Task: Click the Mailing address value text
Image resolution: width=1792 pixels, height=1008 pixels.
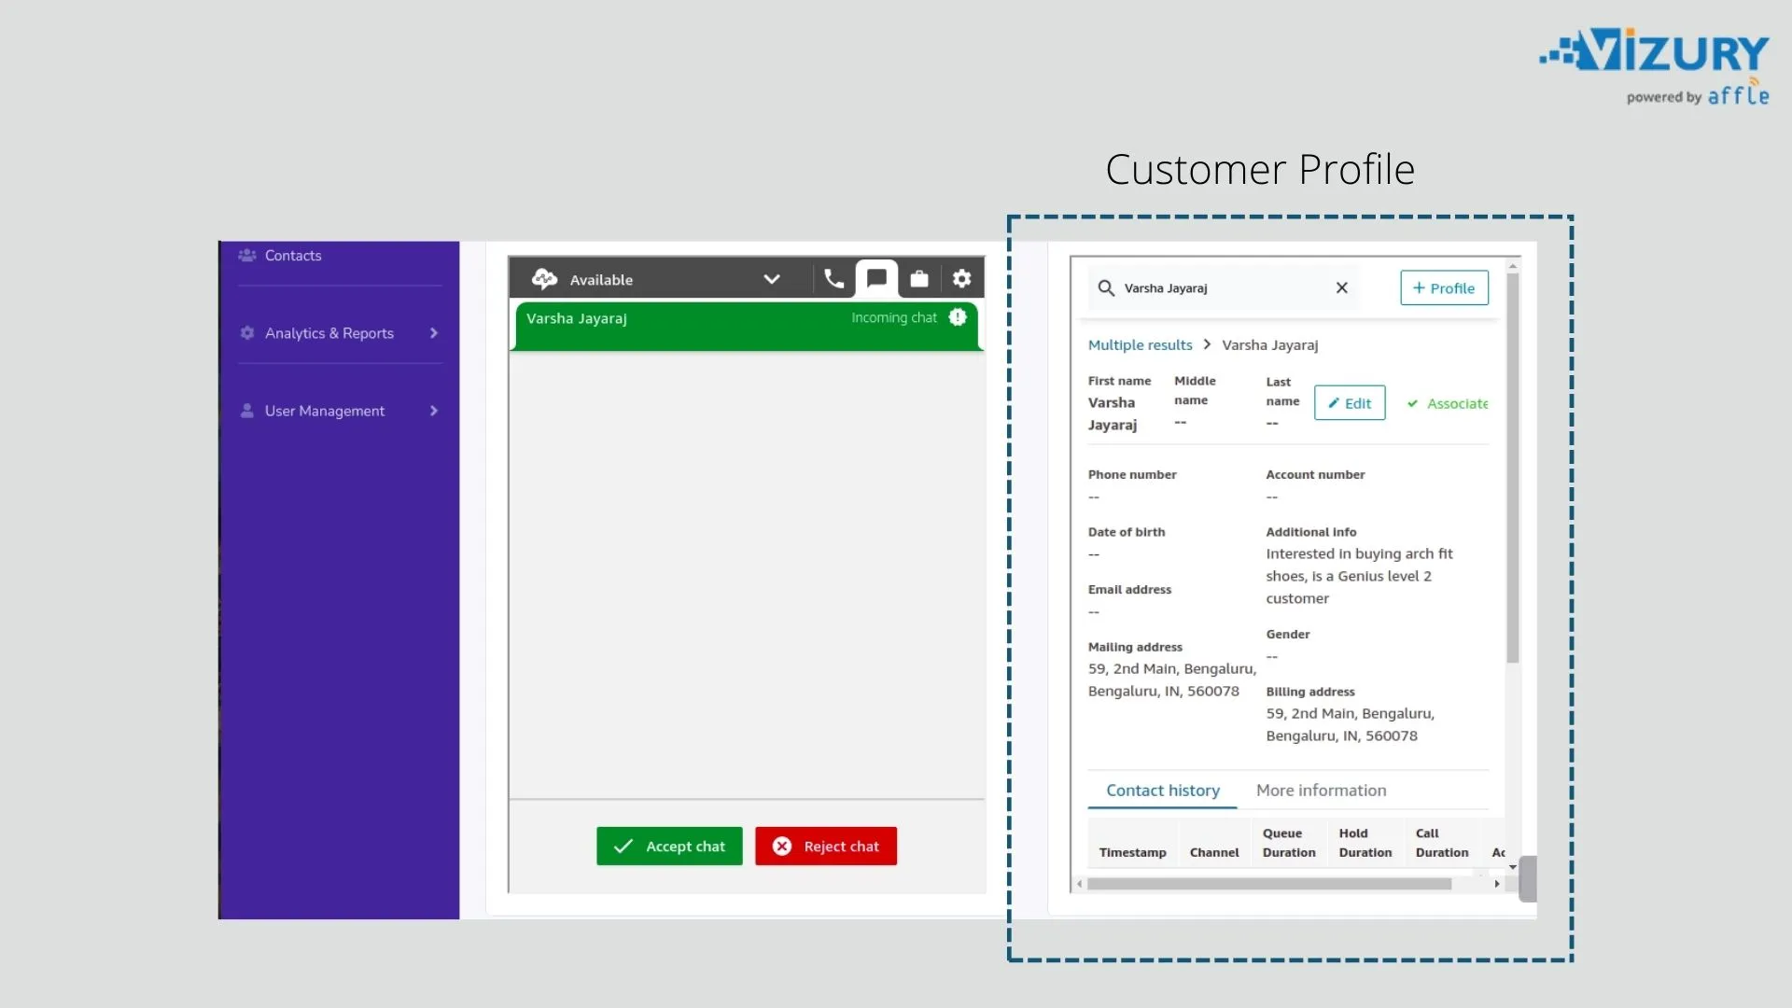Action: (x=1172, y=680)
